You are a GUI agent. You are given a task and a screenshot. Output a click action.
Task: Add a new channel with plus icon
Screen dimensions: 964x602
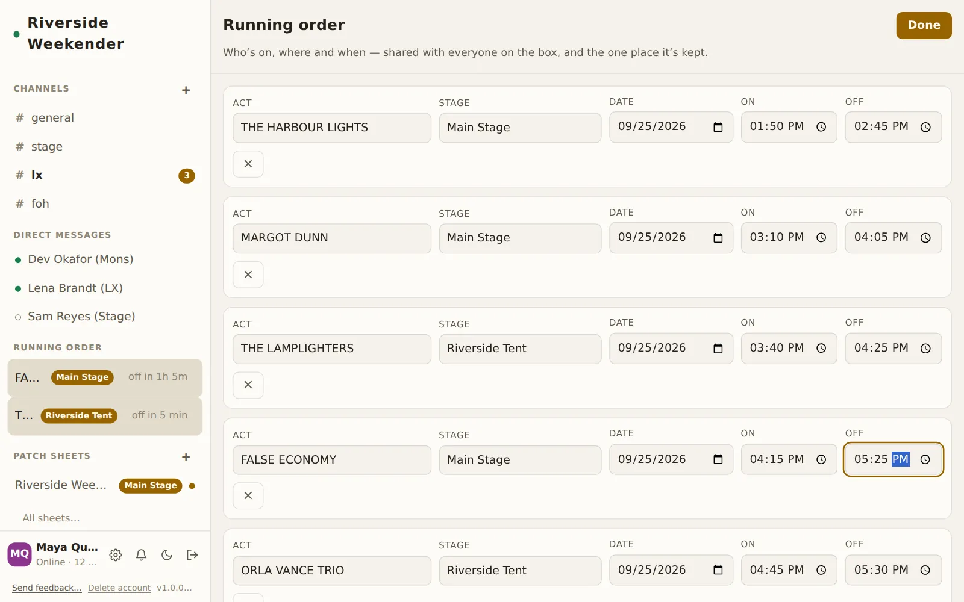point(186,90)
